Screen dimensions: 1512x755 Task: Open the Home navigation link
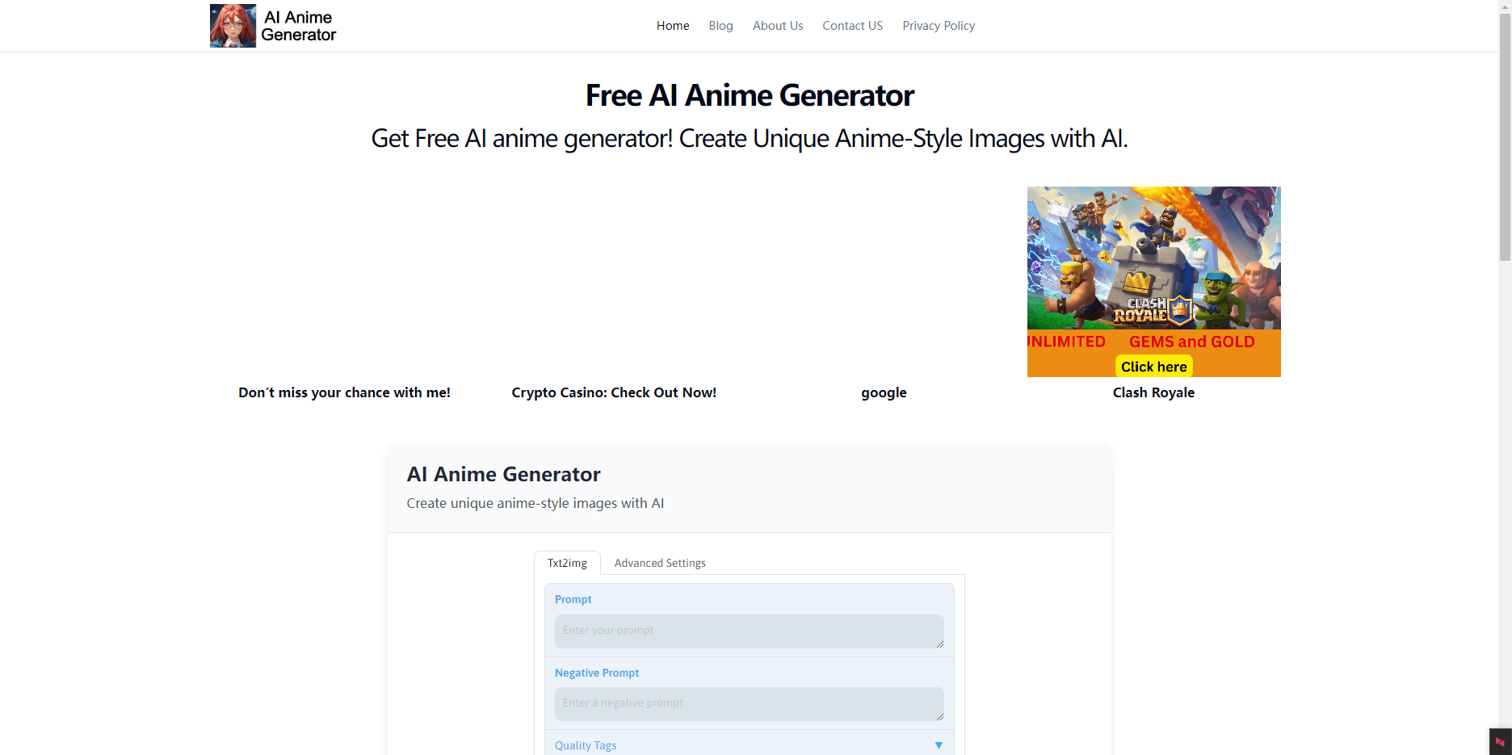pos(673,26)
